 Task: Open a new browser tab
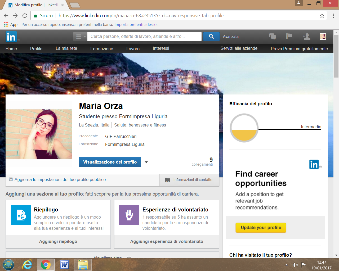point(75,5)
